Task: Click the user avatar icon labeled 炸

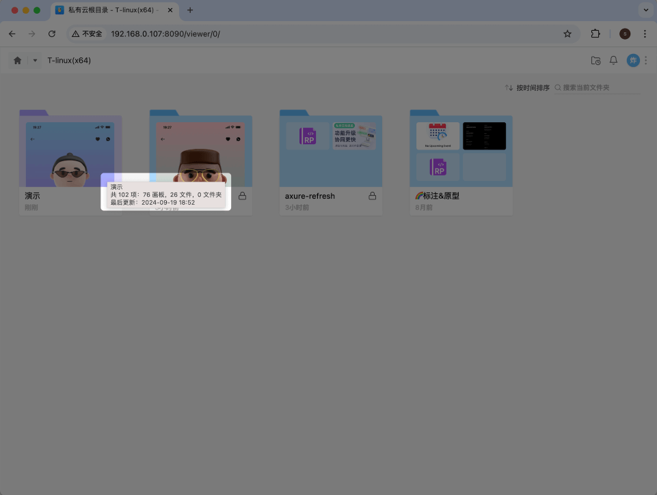Action: (633, 60)
